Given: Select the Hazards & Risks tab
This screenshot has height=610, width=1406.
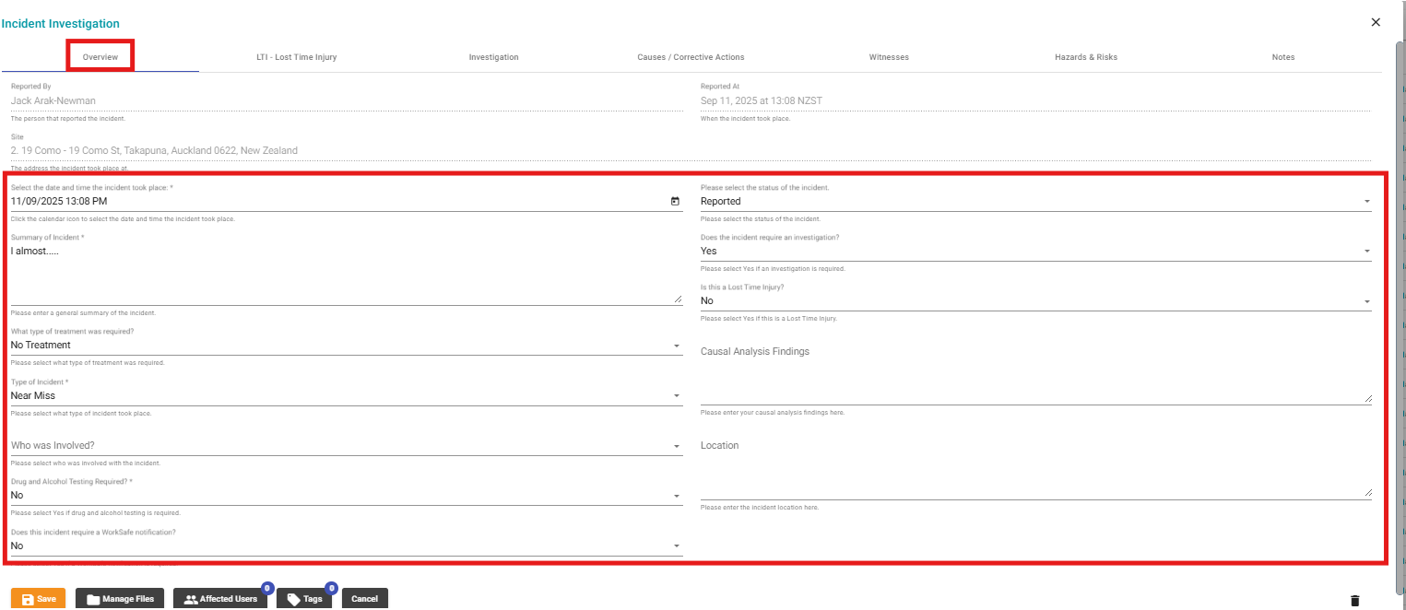Looking at the screenshot, I should (1085, 57).
